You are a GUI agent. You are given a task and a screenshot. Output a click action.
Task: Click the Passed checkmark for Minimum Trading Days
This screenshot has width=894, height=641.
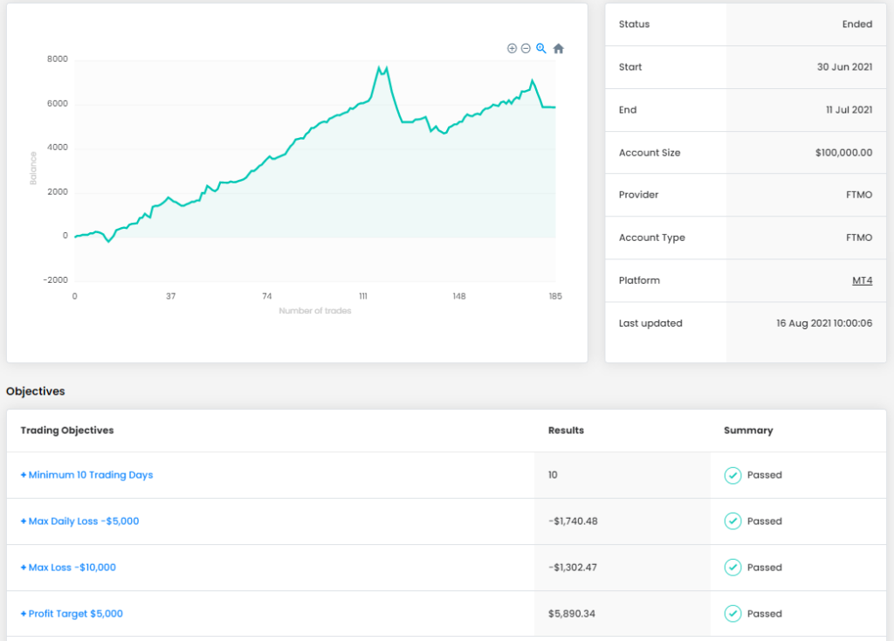[732, 475]
